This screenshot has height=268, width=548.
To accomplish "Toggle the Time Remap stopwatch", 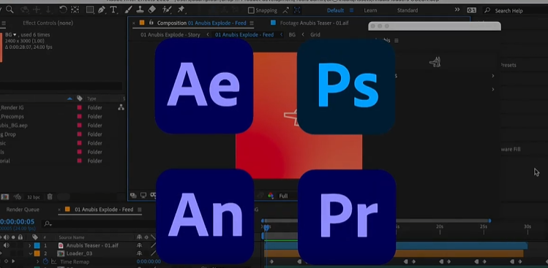I will [45, 261].
